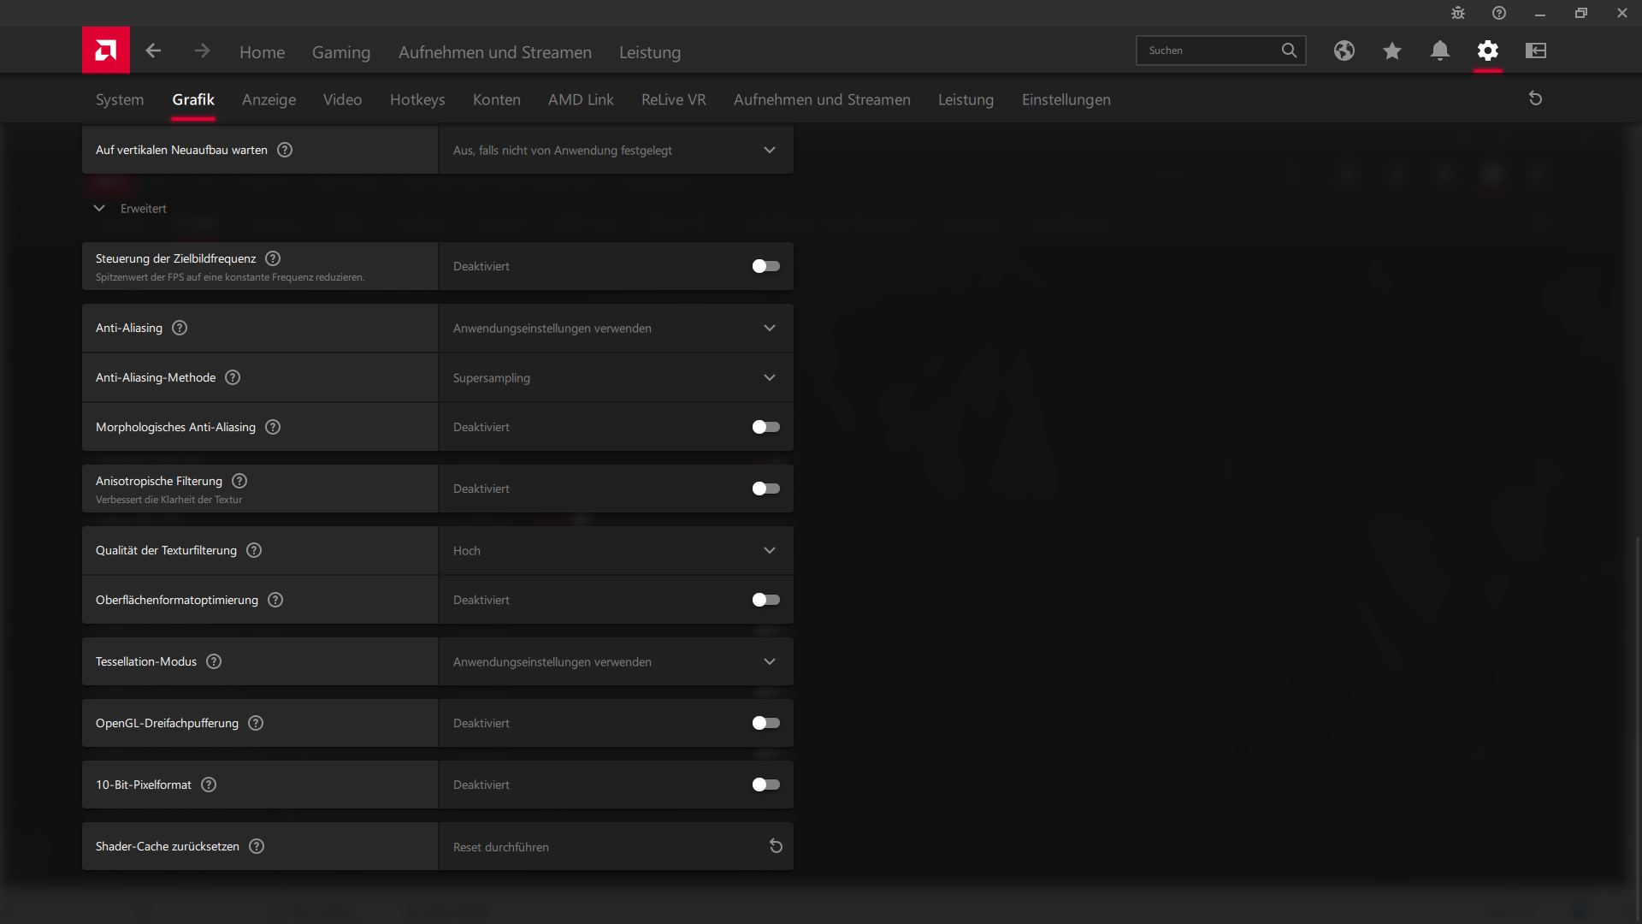The image size is (1642, 924).
Task: Click the shader cache reset arrow icon
Action: point(776,846)
